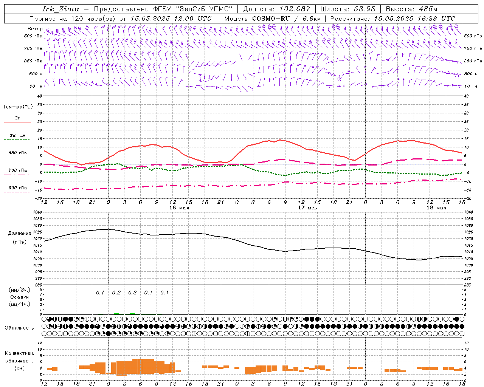This screenshot has height=387, width=484.
Task: Click the Td 2м legend label
Action: point(18,135)
